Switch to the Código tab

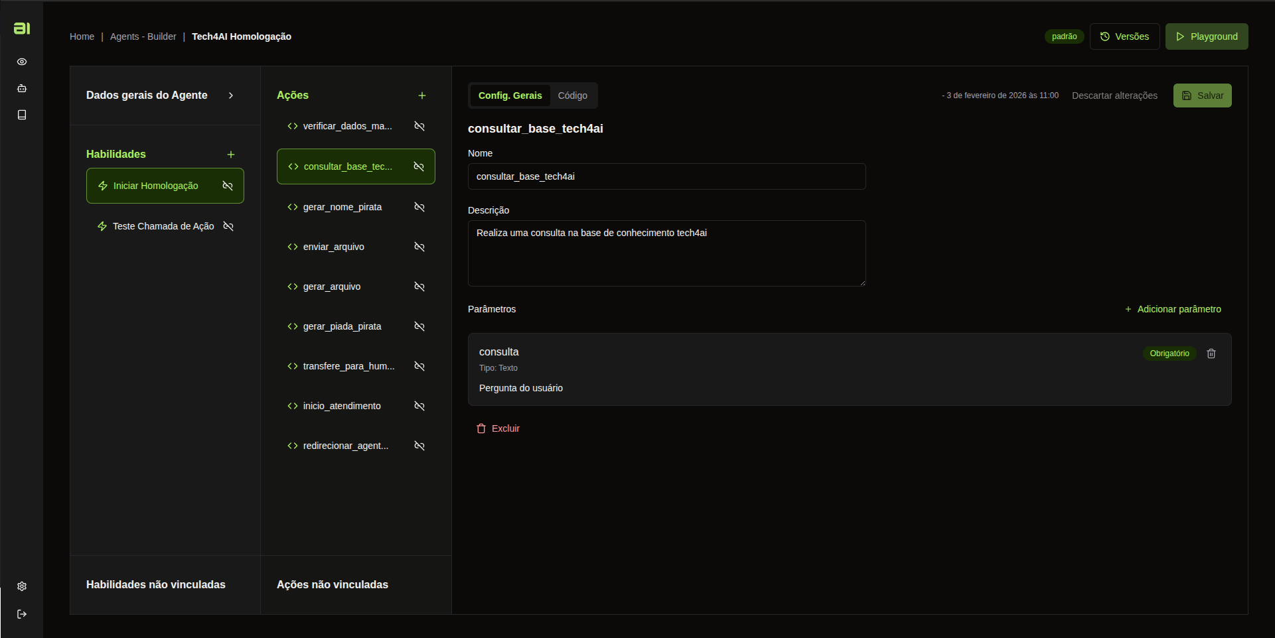[572, 96]
